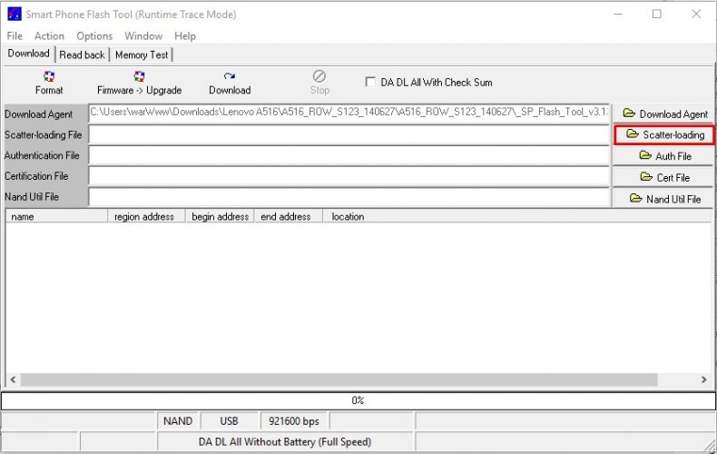Click the horizontal scrollbar thumb
This screenshot has width=717, height=454.
[x=339, y=380]
